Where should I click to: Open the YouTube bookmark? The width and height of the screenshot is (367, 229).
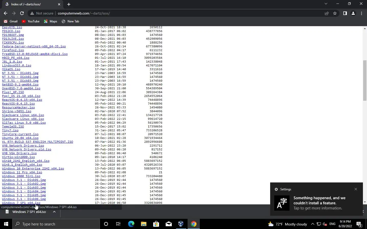(x=31, y=21)
